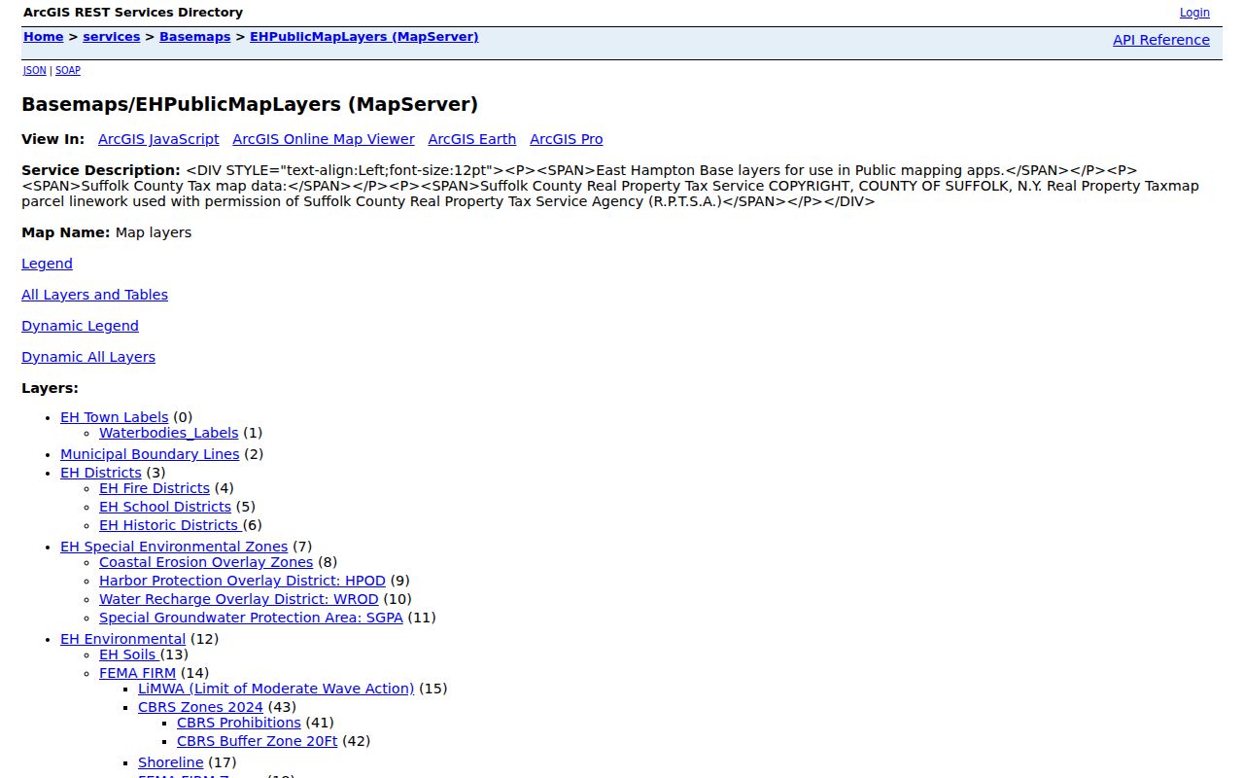Image resolution: width=1244 pixels, height=778 pixels.
Task: Open the EH Town Labels layer
Action: [115, 417]
